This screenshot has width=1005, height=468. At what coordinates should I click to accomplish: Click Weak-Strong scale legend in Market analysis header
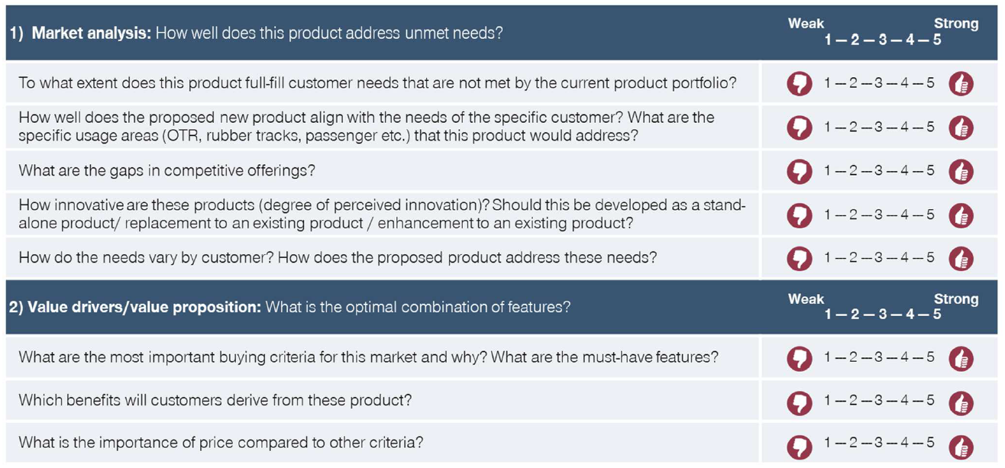click(x=883, y=32)
